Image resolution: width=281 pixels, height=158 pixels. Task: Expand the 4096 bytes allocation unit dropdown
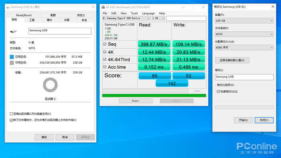tap(244, 48)
